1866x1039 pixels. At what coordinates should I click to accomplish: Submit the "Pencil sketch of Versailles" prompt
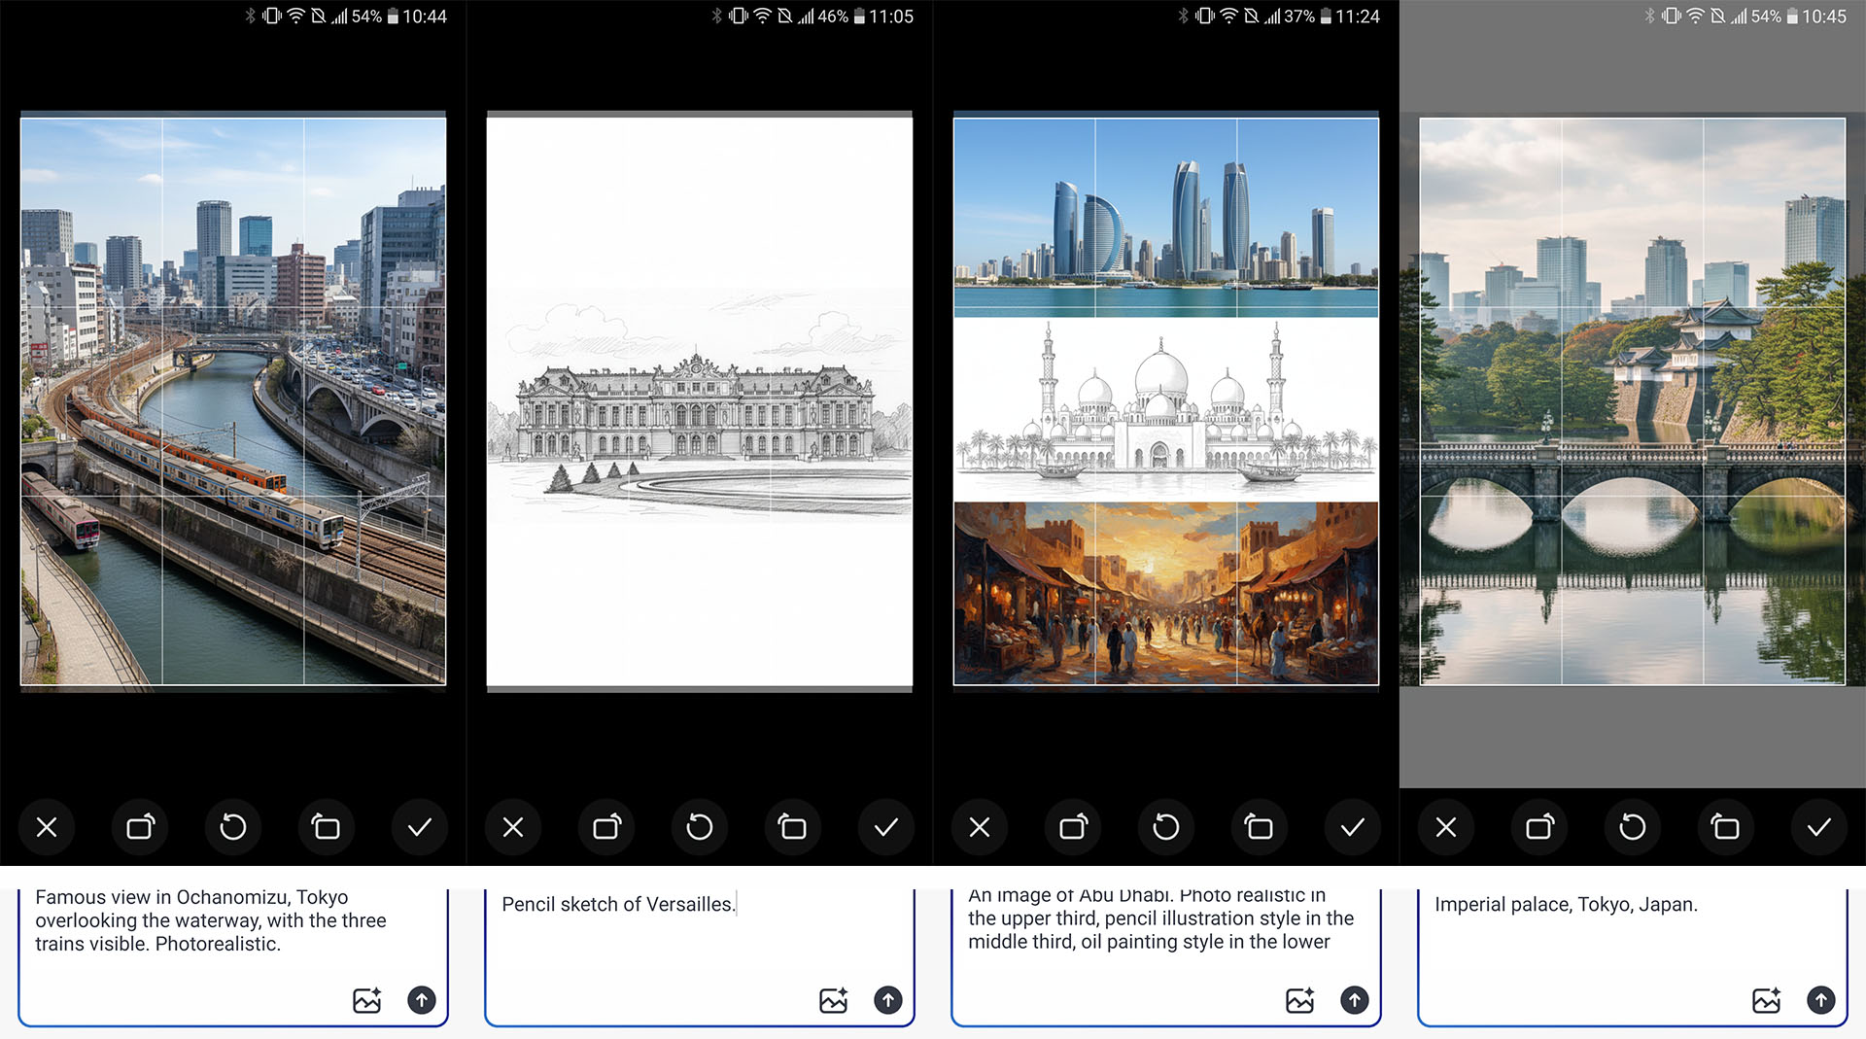click(x=887, y=999)
